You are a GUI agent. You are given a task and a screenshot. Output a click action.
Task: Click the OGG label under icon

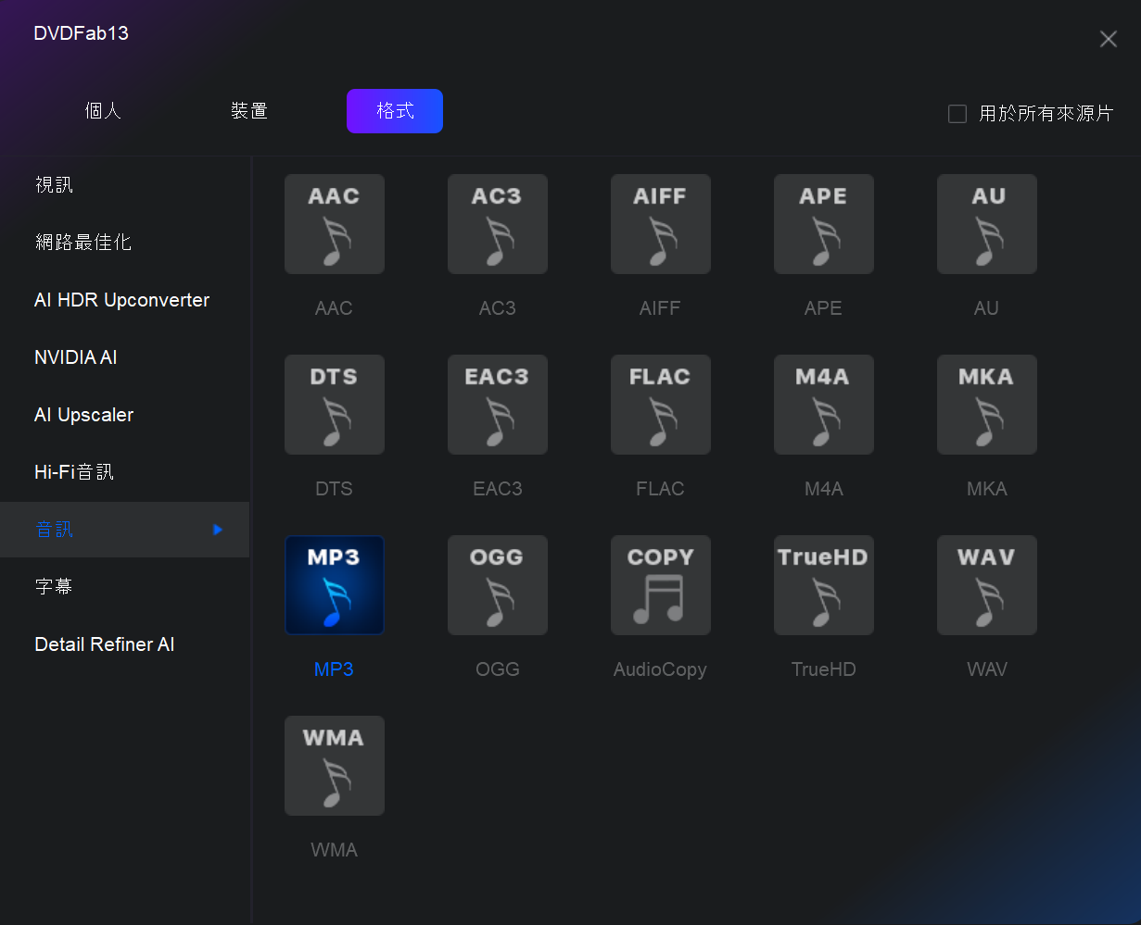(x=498, y=669)
